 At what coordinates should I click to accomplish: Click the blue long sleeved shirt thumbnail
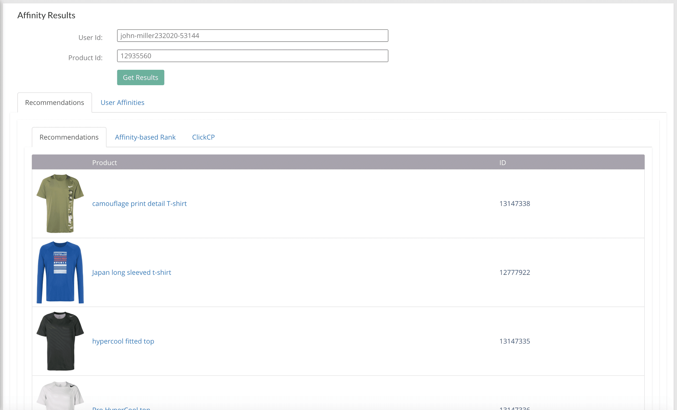pyautogui.click(x=60, y=272)
